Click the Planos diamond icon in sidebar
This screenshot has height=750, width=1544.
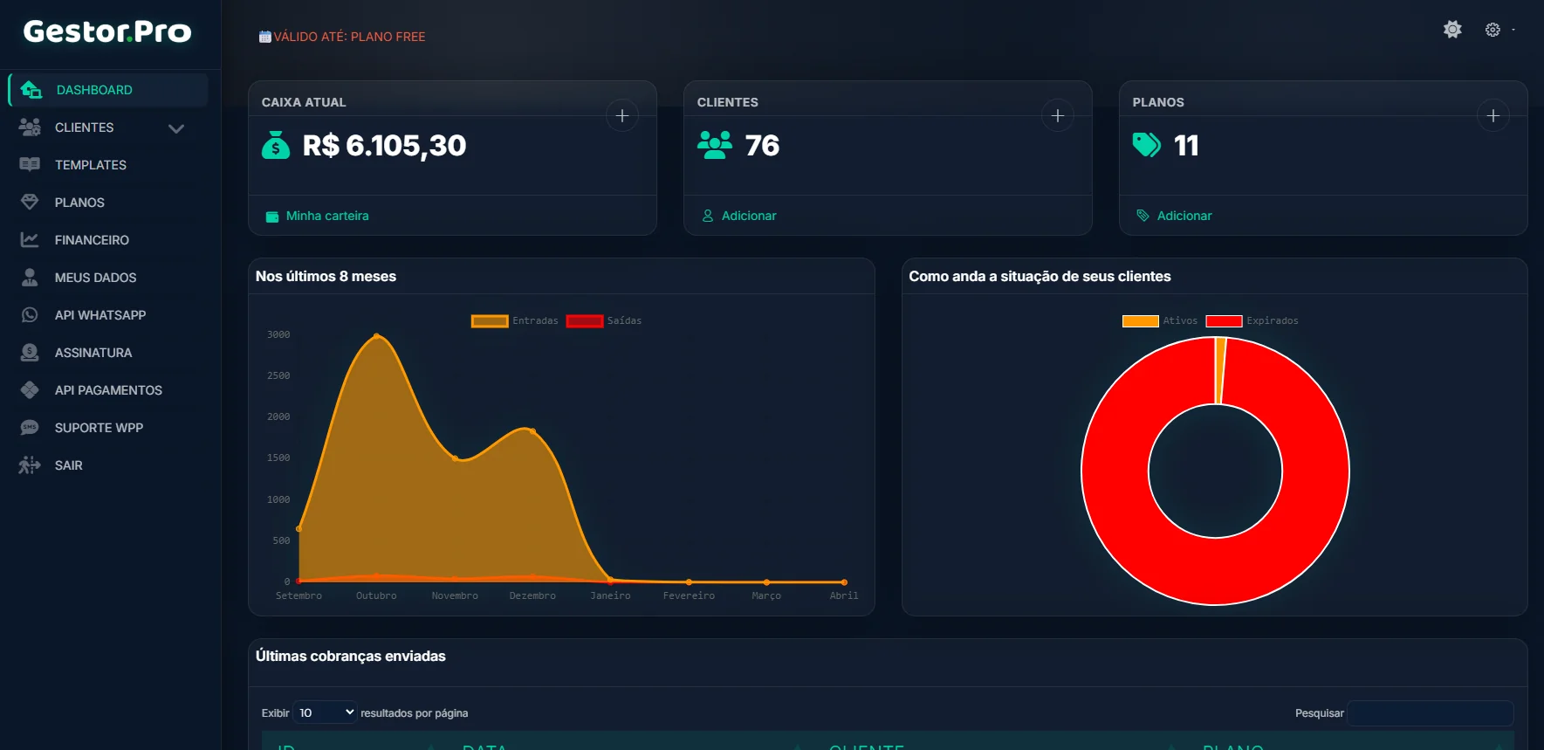pos(30,203)
